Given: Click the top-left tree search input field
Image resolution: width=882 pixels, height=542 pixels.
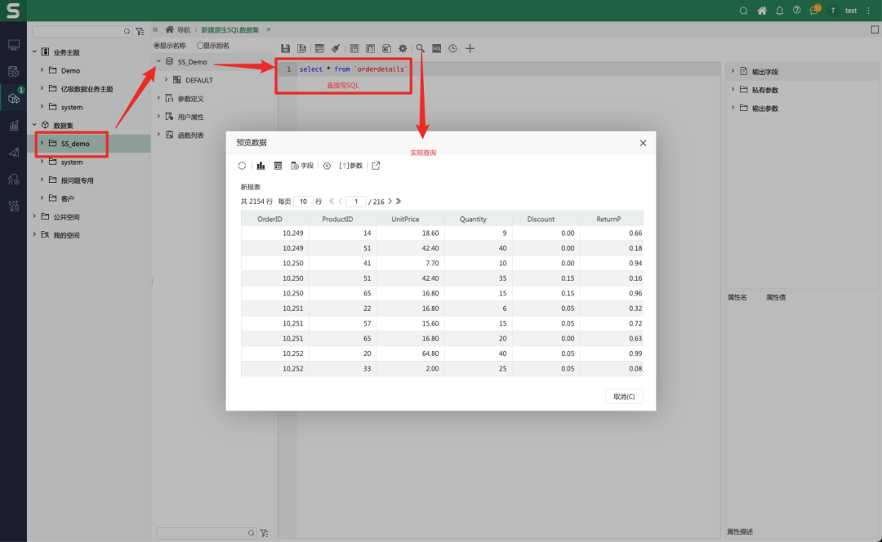Looking at the screenshot, I should click(x=82, y=31).
